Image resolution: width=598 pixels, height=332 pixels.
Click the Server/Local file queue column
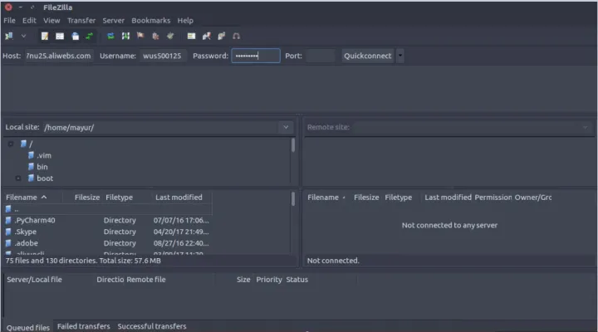click(34, 280)
